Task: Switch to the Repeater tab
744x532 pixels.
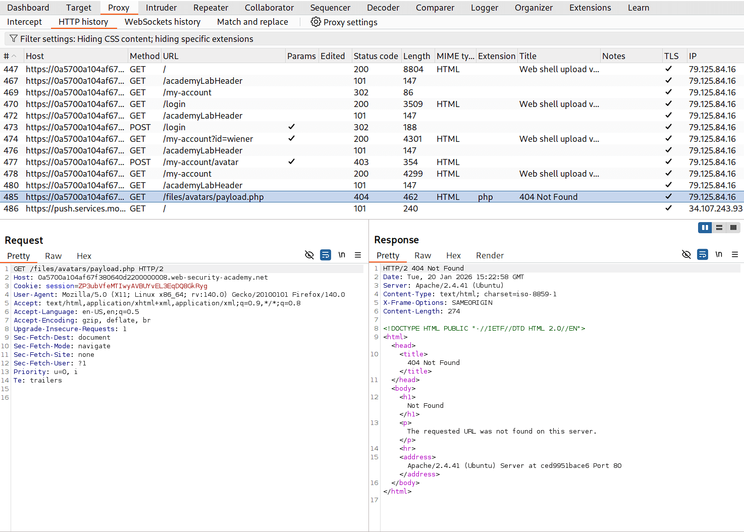Action: [x=210, y=8]
